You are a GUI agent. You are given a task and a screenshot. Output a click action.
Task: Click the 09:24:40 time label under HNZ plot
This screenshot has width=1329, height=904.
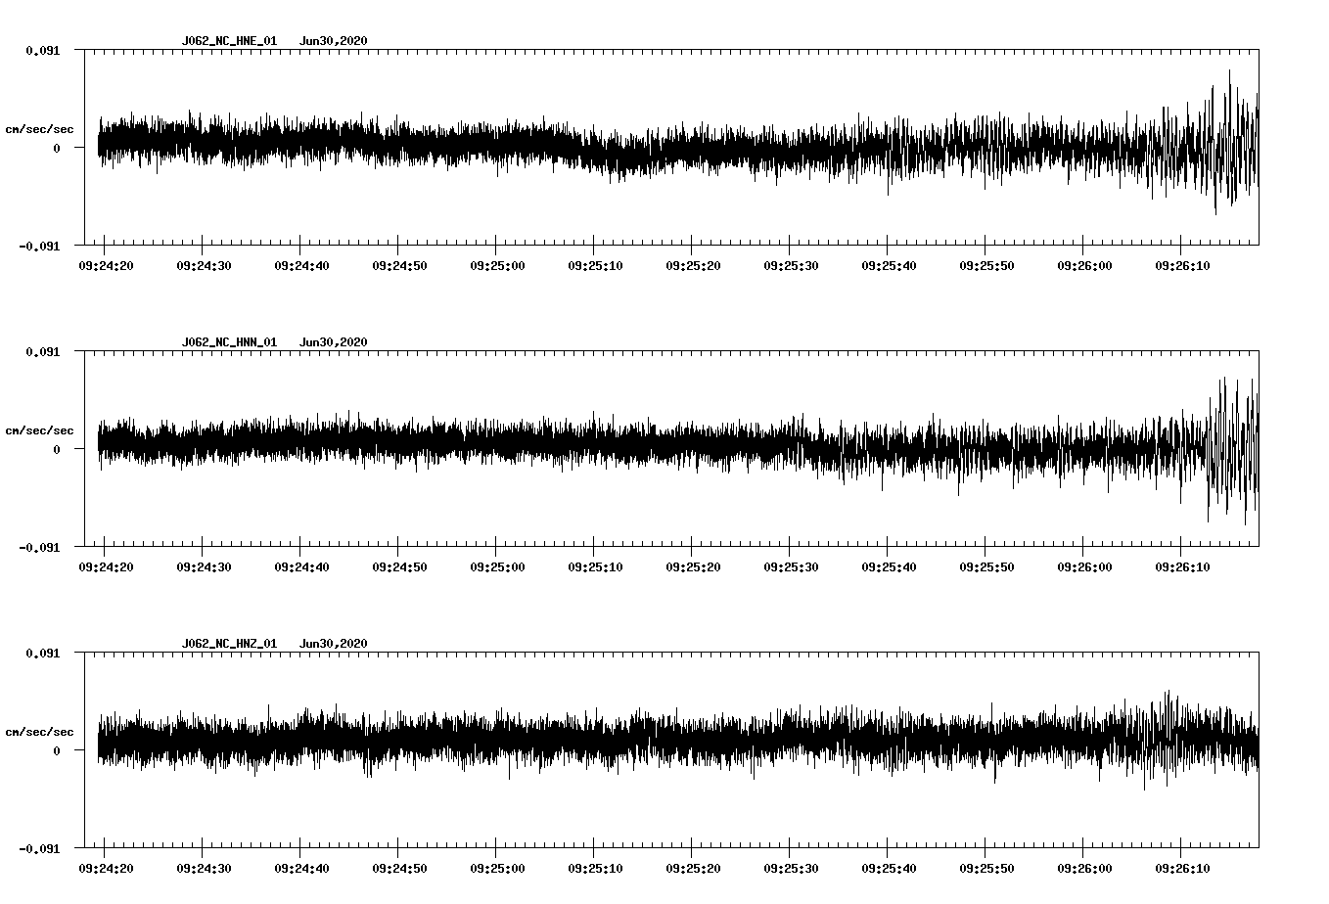click(x=301, y=868)
